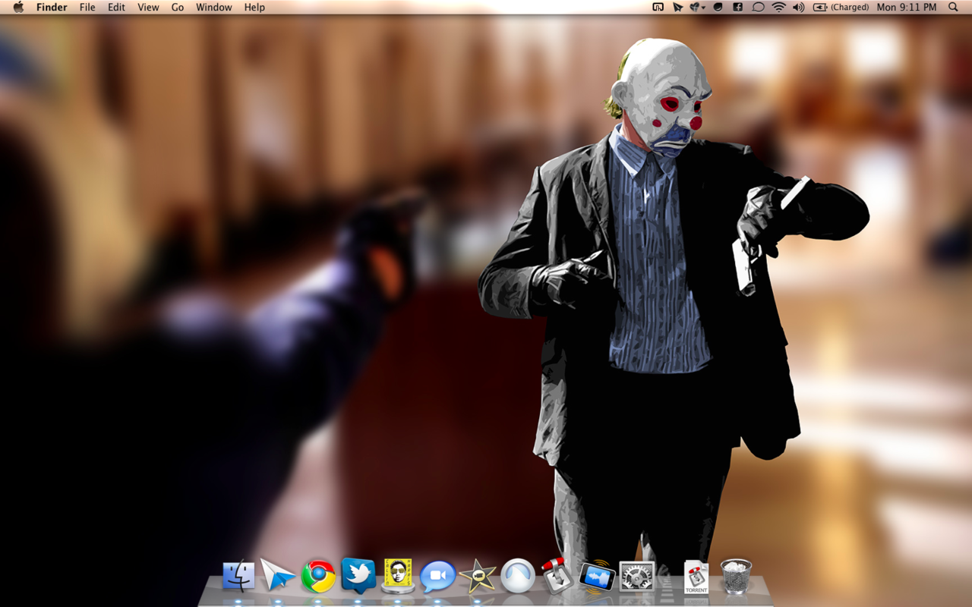
Task: Click the paper airplane app in the Dock
Action: (x=278, y=577)
